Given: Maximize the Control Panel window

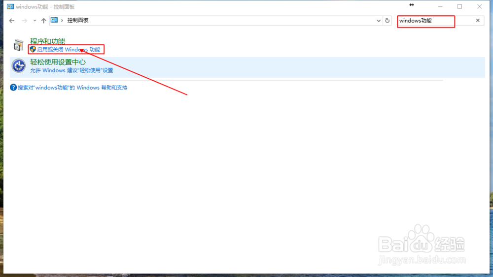Looking at the screenshot, I should [x=459, y=6].
